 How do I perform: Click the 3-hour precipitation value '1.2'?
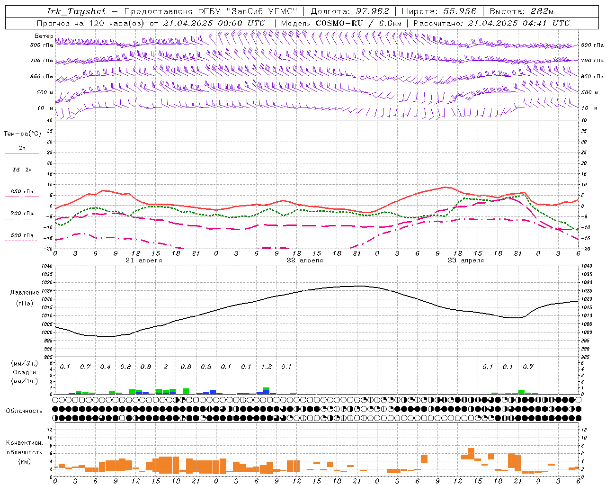coord(266,367)
